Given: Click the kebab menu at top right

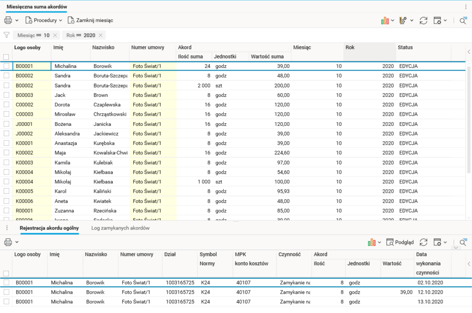Looking at the screenshot, I should (466, 7).
